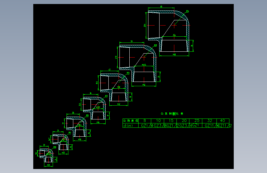This screenshot has width=267, height=173.
Task: Click the Φ42 diameter dimension
Action: click(x=119, y=104)
